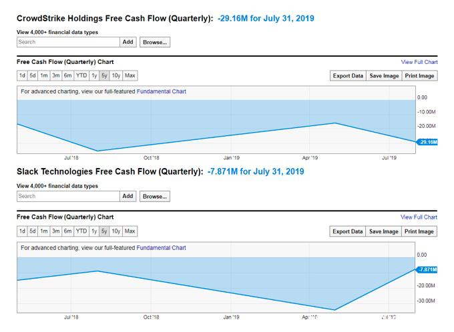
Task: Click -30.00M axis label on Slack chart
Action: point(426,301)
